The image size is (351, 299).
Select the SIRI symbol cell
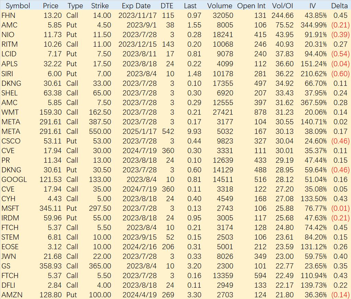pos(7,74)
